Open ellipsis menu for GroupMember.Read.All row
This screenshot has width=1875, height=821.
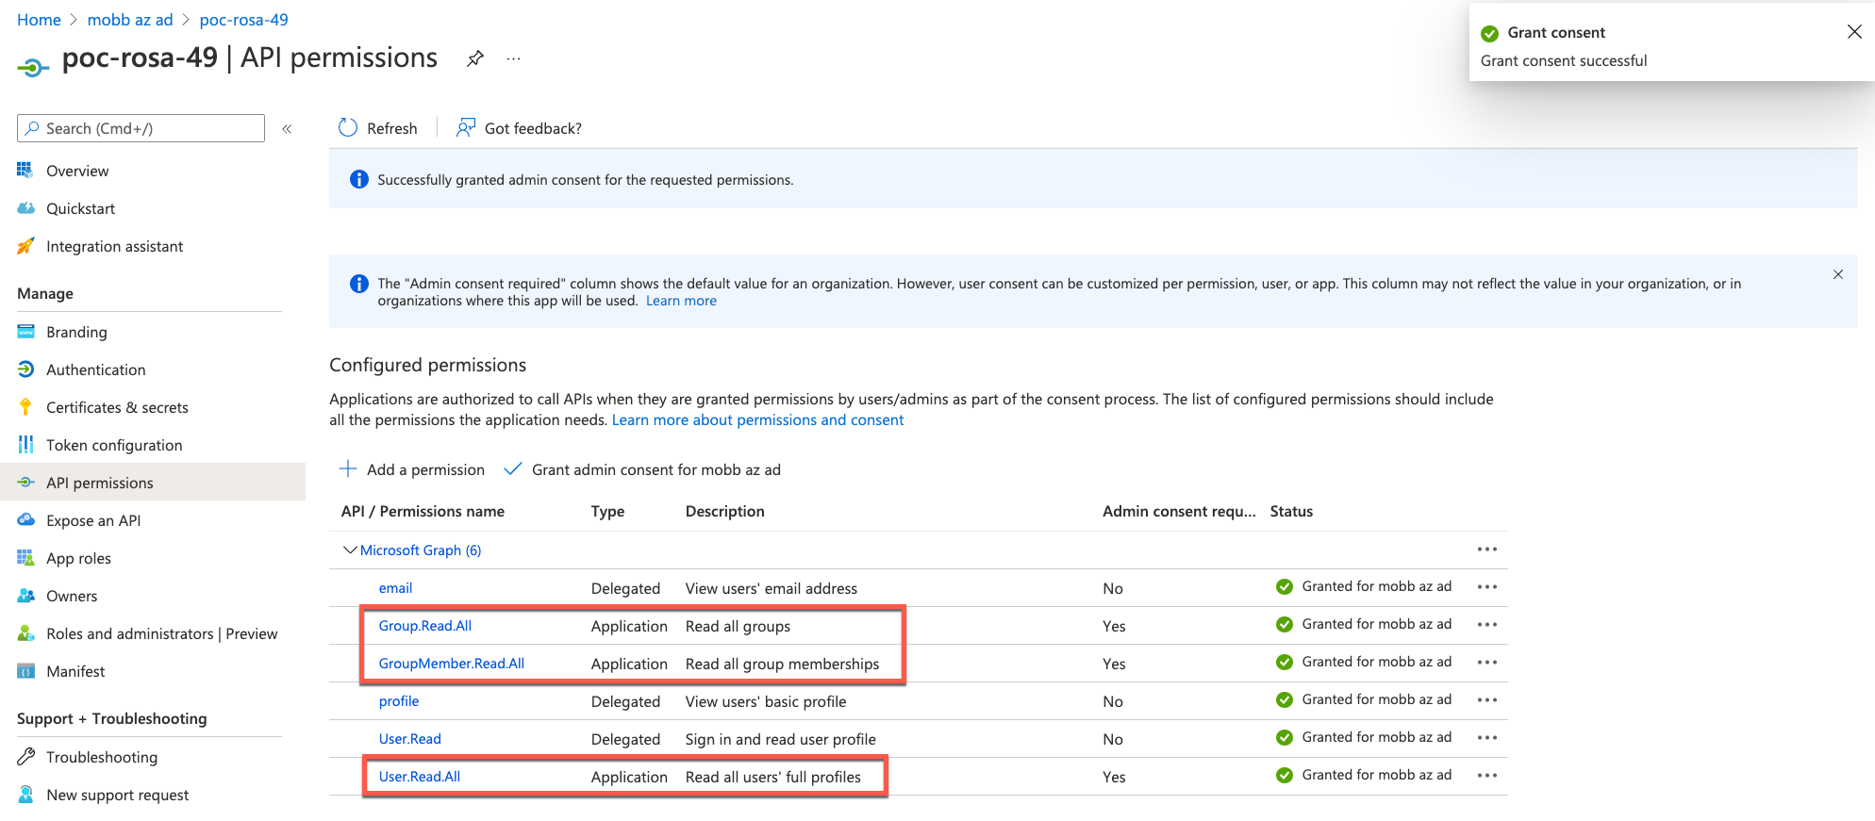(1487, 662)
